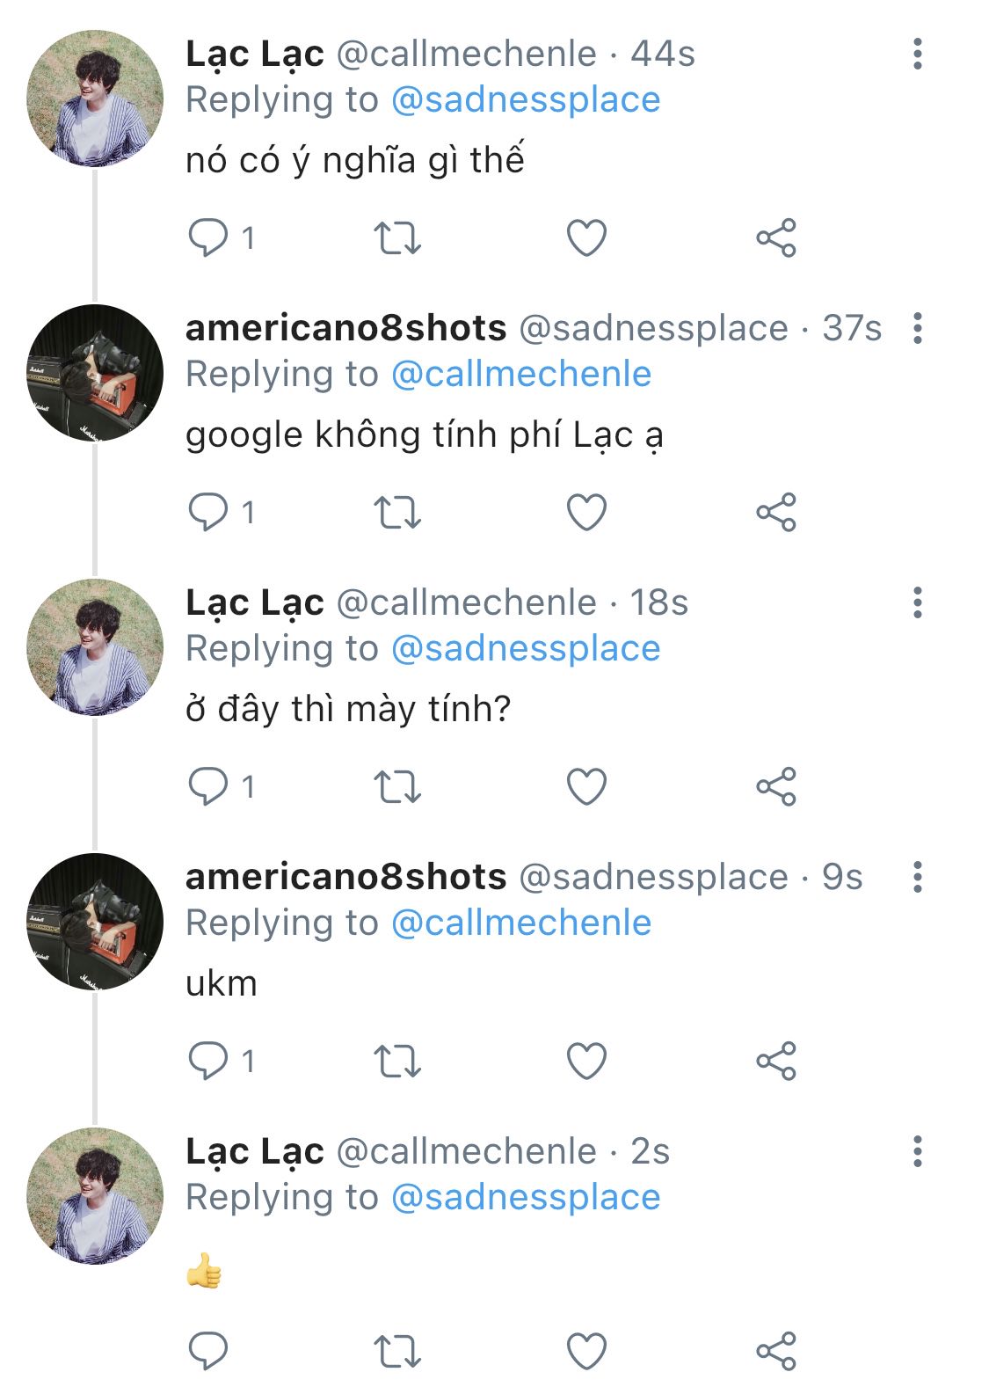Retweet the "google không tính phí Lạc ạ" tweet
Image resolution: width=989 pixels, height=1394 pixels.
397,512
